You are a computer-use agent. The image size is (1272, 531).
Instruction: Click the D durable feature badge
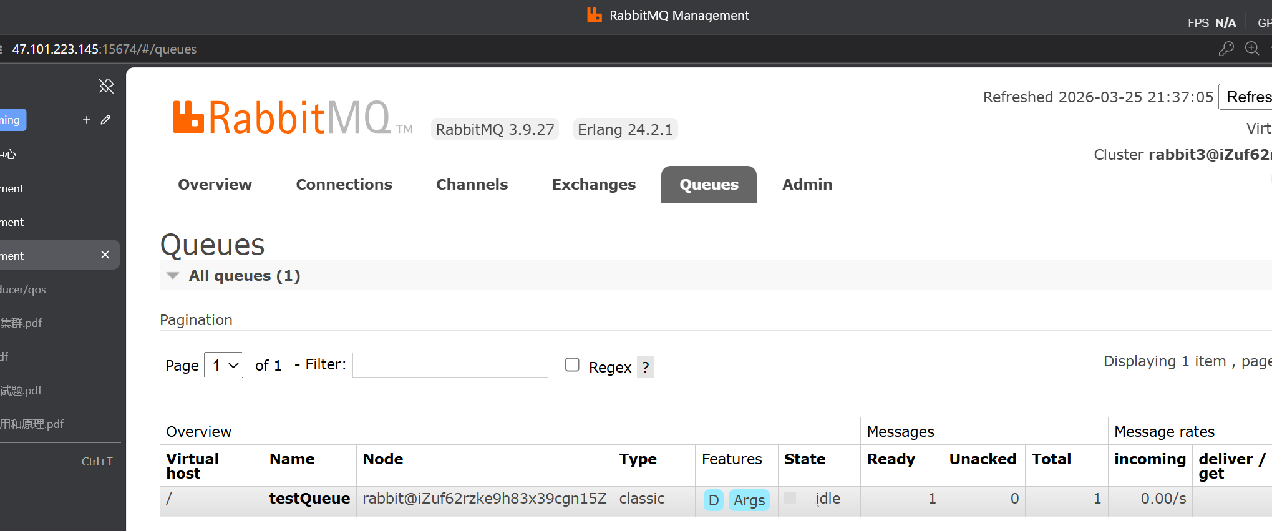point(714,500)
